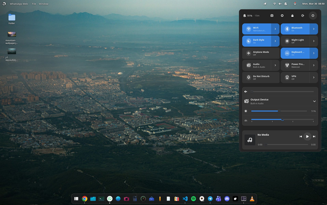This screenshot has height=205, width=327.
Task: Launch Visual Studio Code from dock
Action: click(x=185, y=199)
